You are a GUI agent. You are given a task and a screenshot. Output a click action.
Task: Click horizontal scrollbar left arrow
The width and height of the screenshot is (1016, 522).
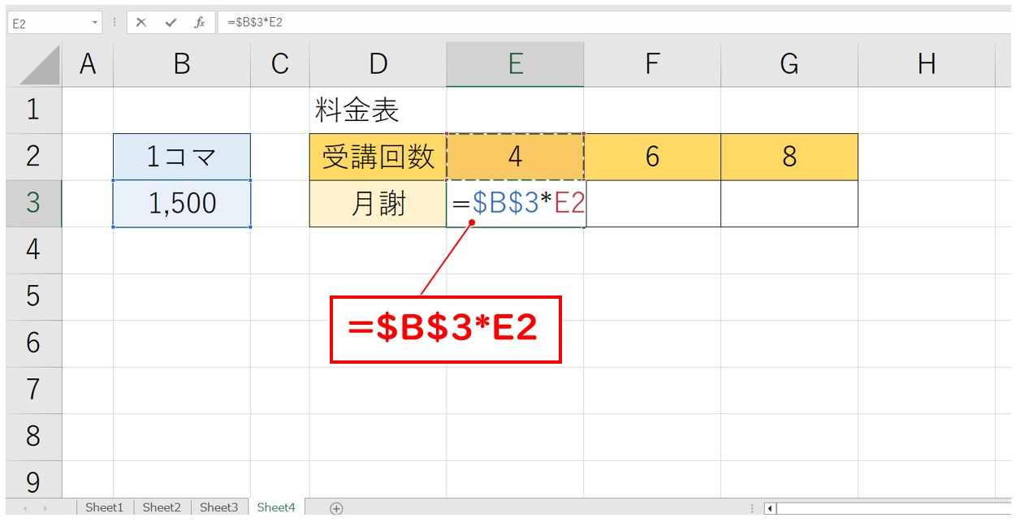(770, 509)
